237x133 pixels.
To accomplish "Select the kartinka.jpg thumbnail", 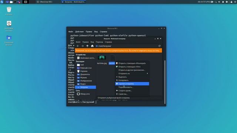I will pyautogui.click(x=102, y=58).
